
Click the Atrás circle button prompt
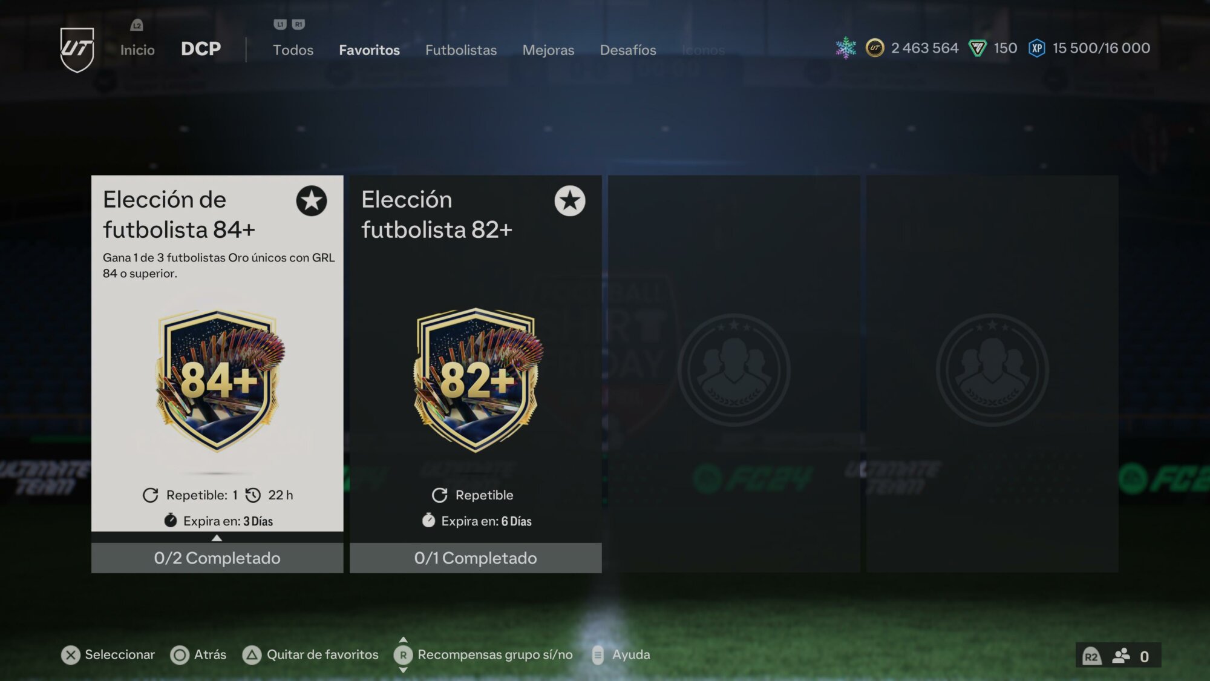pyautogui.click(x=180, y=655)
